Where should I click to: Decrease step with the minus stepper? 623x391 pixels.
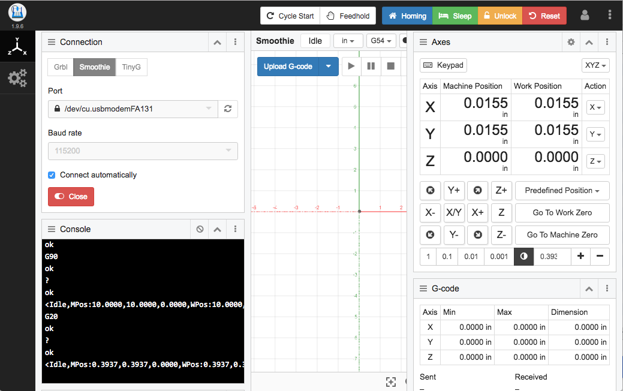point(600,256)
